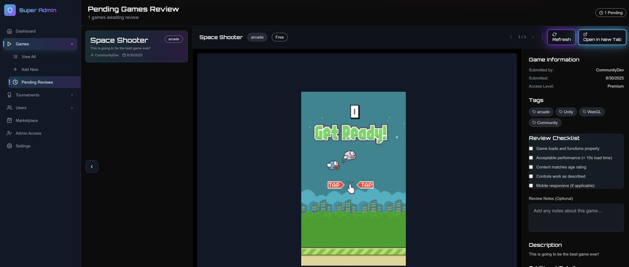This screenshot has width=629, height=267.
Task: Collapse the game list with the chevron button
Action: click(x=92, y=166)
